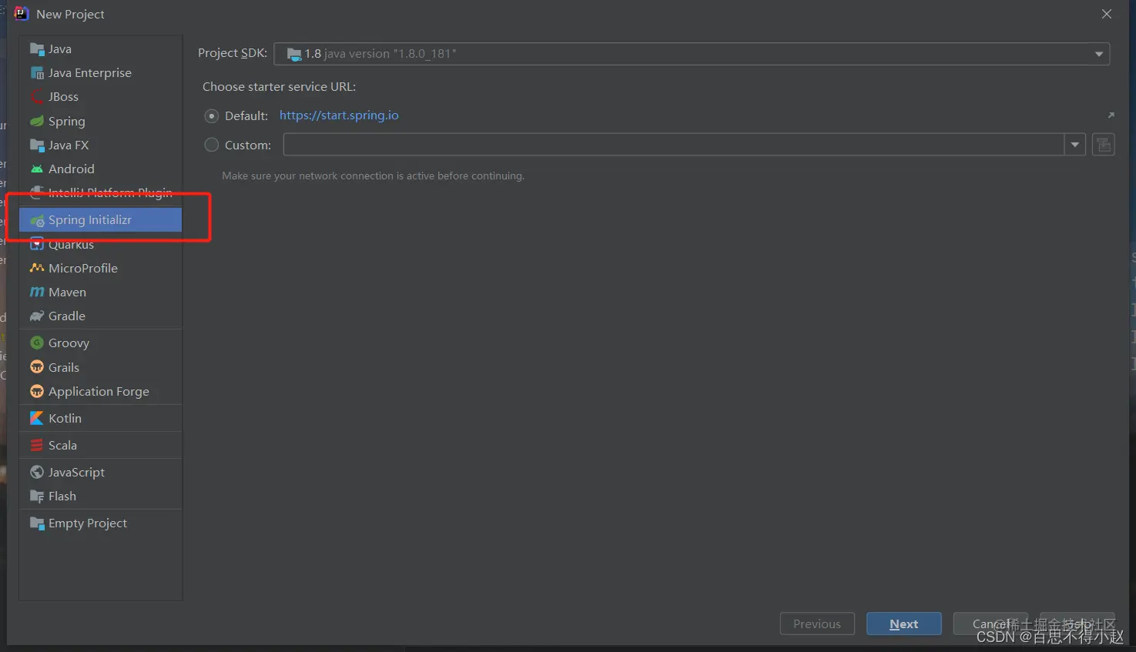This screenshot has height=652, width=1136.
Task: Open the Custom URL history dropdown arrow
Action: click(1075, 144)
